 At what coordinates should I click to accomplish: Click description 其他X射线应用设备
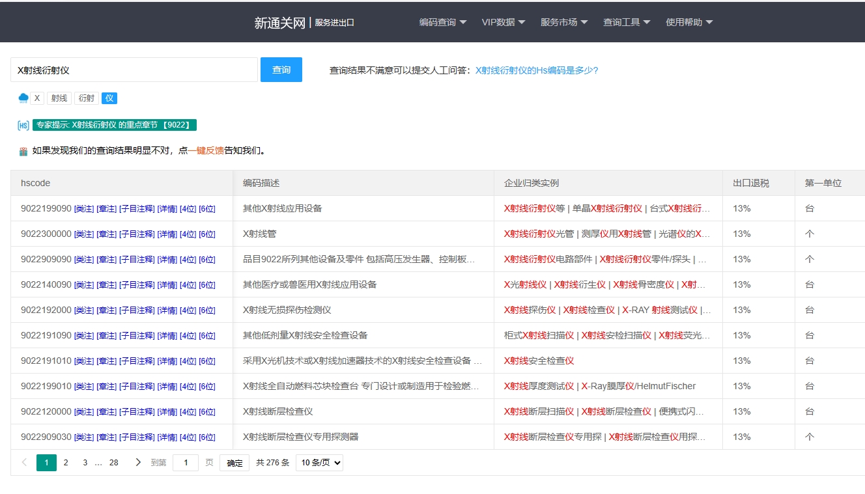coord(283,208)
